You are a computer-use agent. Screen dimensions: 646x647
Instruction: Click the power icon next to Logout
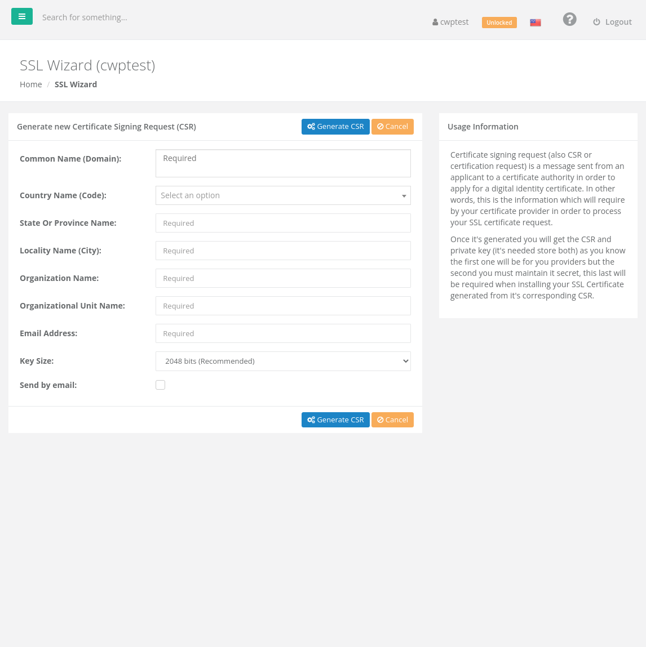click(x=596, y=22)
